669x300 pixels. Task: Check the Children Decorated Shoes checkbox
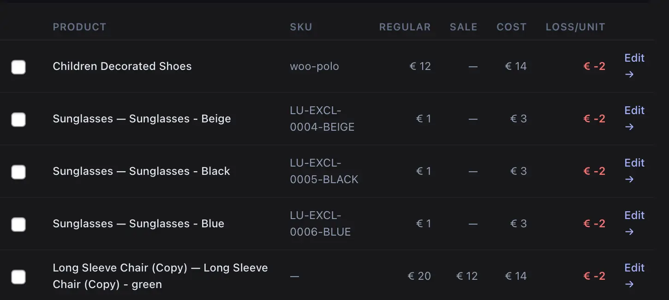[18, 67]
